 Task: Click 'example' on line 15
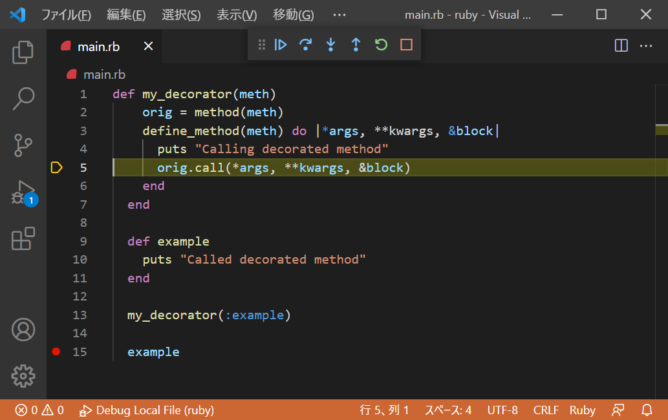153,352
